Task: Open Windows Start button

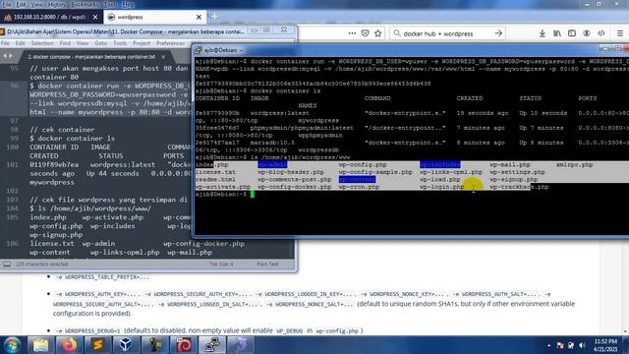Action: [12, 345]
